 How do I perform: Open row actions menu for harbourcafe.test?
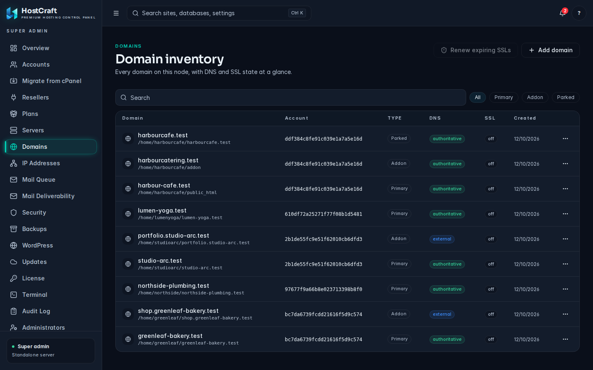(x=565, y=139)
